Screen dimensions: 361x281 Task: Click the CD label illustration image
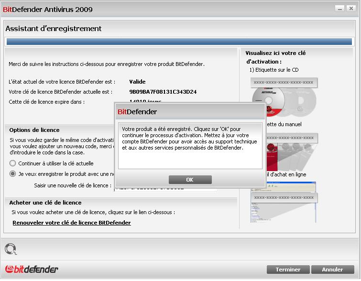click(284, 97)
